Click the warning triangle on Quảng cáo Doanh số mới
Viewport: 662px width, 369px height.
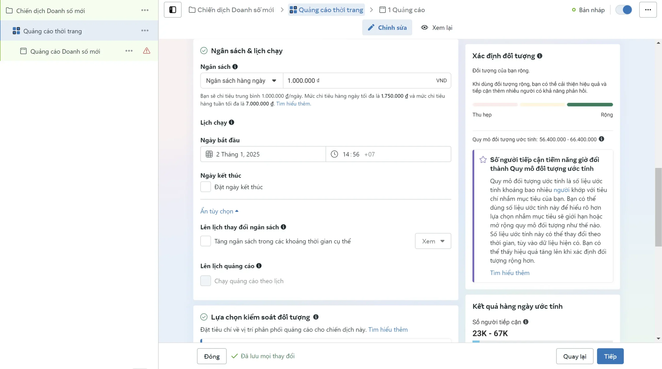147,51
